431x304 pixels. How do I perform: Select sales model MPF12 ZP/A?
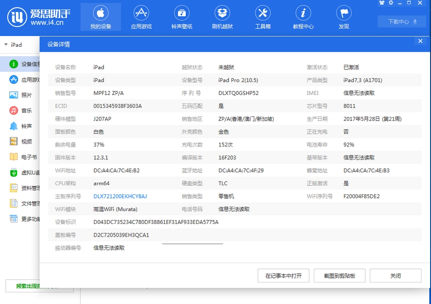point(109,93)
